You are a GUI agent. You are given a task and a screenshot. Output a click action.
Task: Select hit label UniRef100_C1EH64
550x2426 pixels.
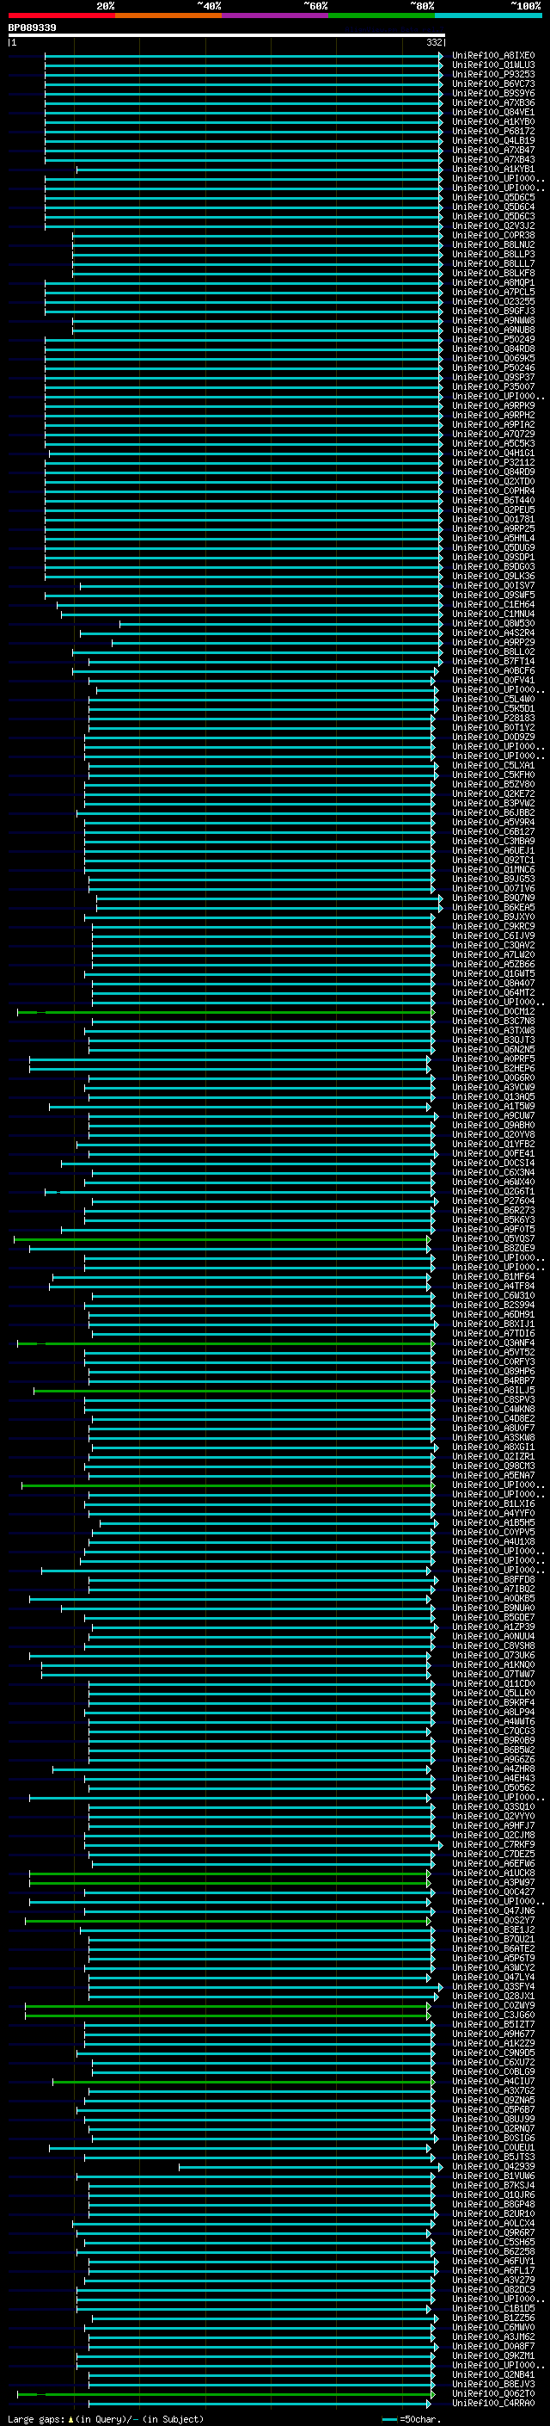493,605
